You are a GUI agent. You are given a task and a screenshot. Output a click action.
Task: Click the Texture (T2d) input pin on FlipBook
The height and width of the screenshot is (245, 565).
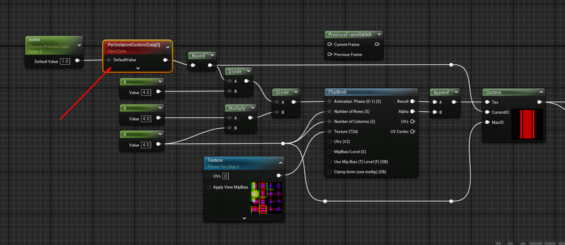330,132
